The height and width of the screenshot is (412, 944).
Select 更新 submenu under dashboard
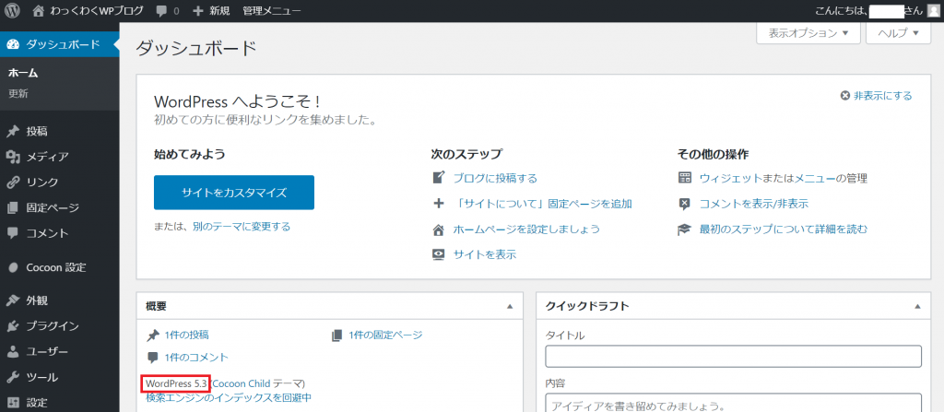pyautogui.click(x=18, y=93)
